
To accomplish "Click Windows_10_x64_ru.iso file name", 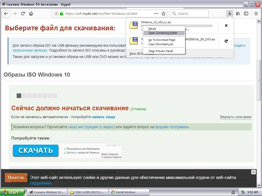I will pos(156,22).
